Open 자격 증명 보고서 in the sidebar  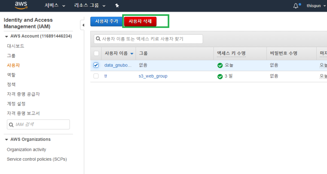pos(23,113)
